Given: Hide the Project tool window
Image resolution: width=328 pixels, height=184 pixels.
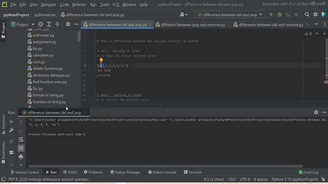Looking at the screenshot, I should tap(76, 25).
